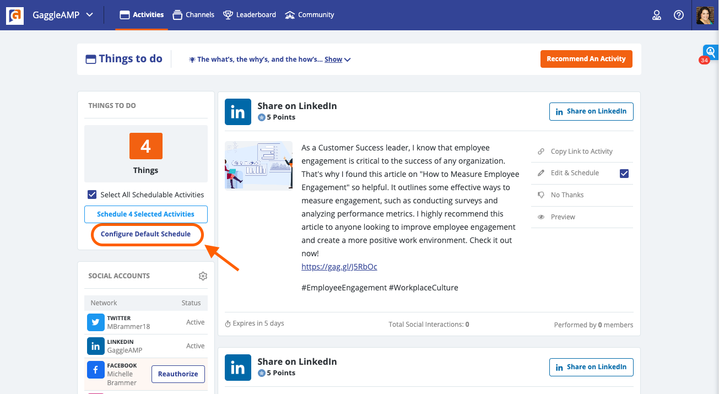Click Share on LinkedIn button in second card

coord(591,367)
